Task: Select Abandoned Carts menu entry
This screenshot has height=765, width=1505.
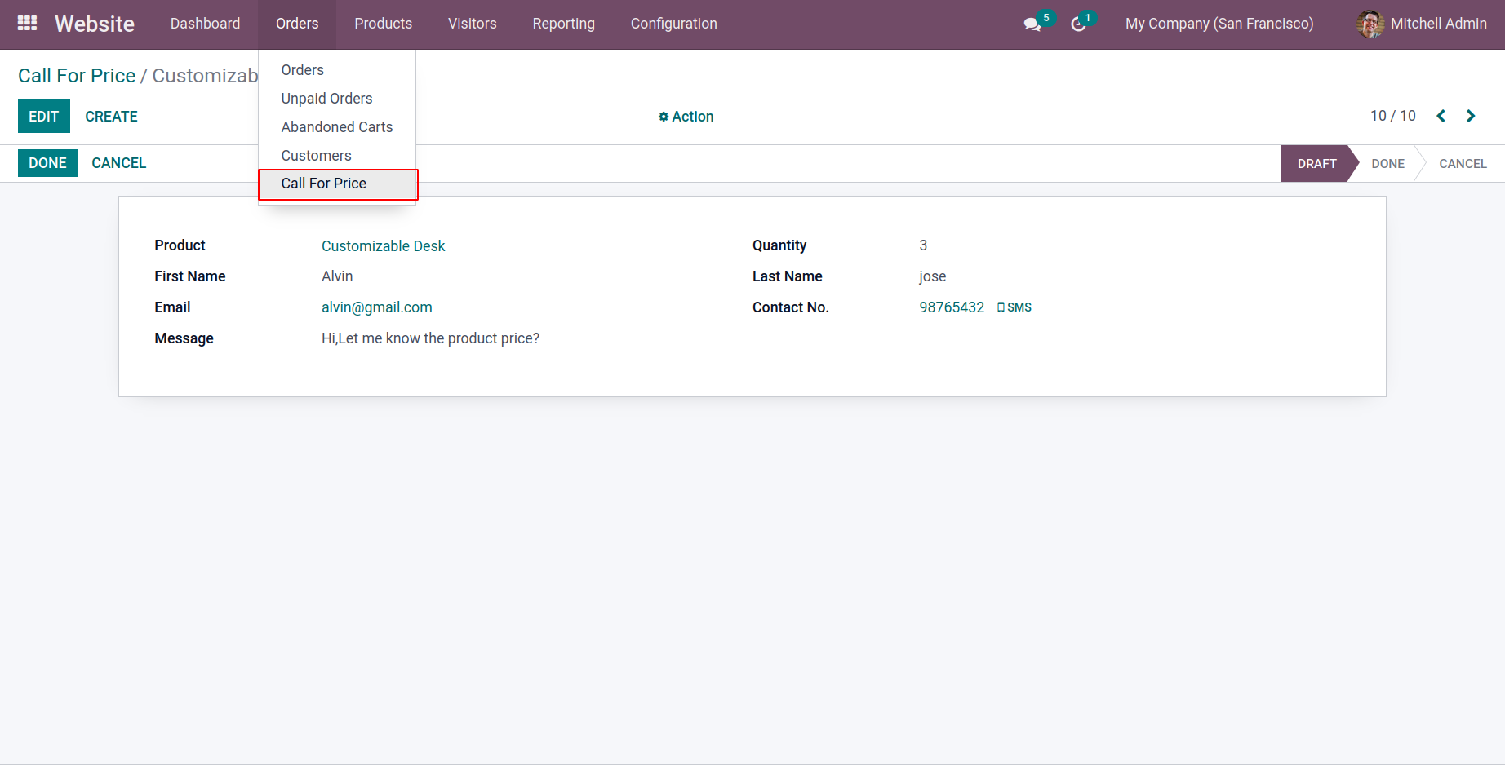Action: point(337,127)
